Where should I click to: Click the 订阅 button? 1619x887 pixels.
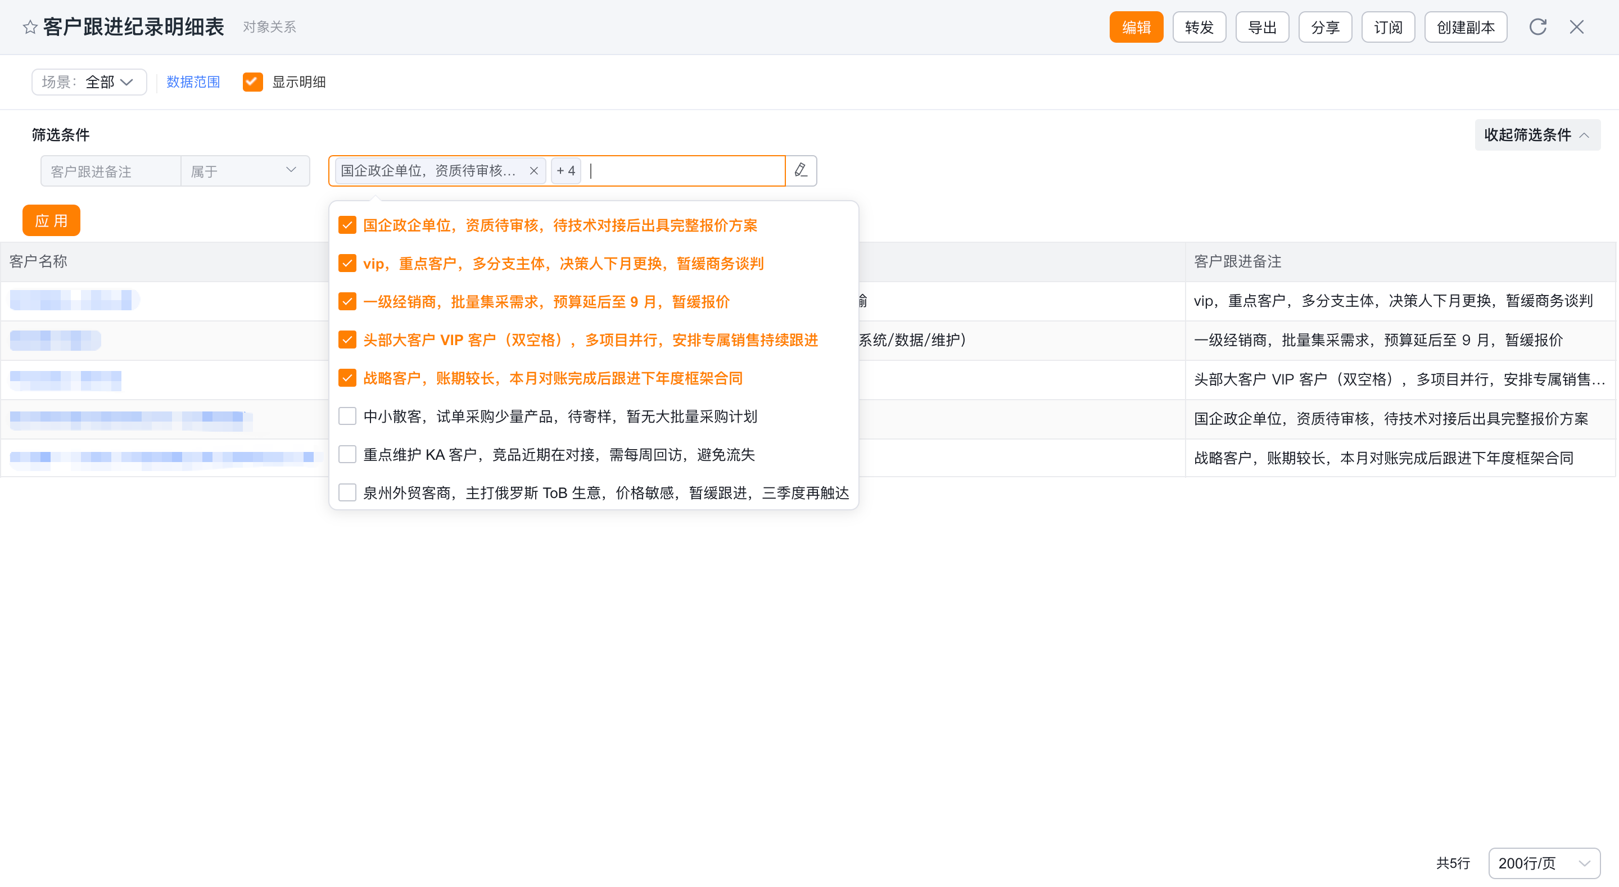click(1388, 27)
